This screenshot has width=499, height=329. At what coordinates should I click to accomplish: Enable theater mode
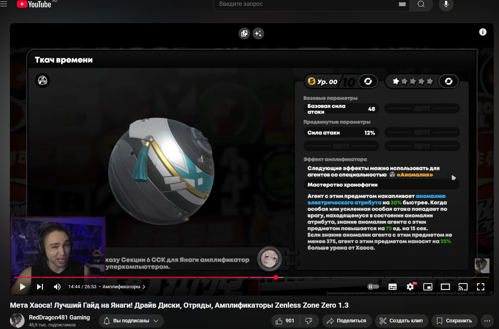[x=445, y=287]
